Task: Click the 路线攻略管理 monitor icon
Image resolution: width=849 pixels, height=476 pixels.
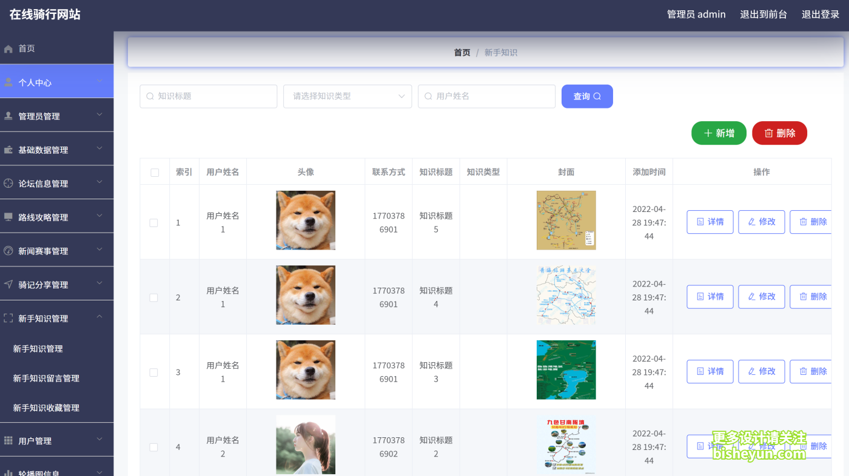Action: point(9,216)
